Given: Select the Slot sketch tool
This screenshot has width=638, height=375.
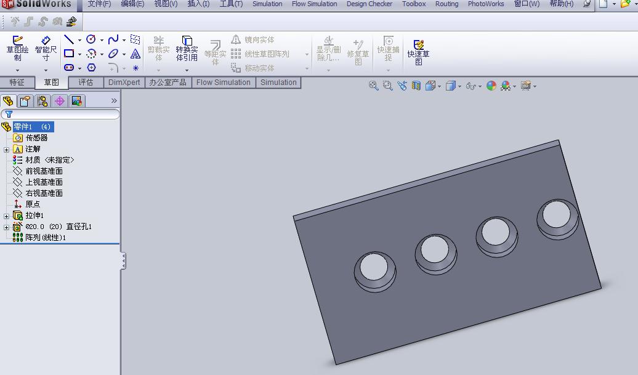Looking at the screenshot, I should [69, 67].
